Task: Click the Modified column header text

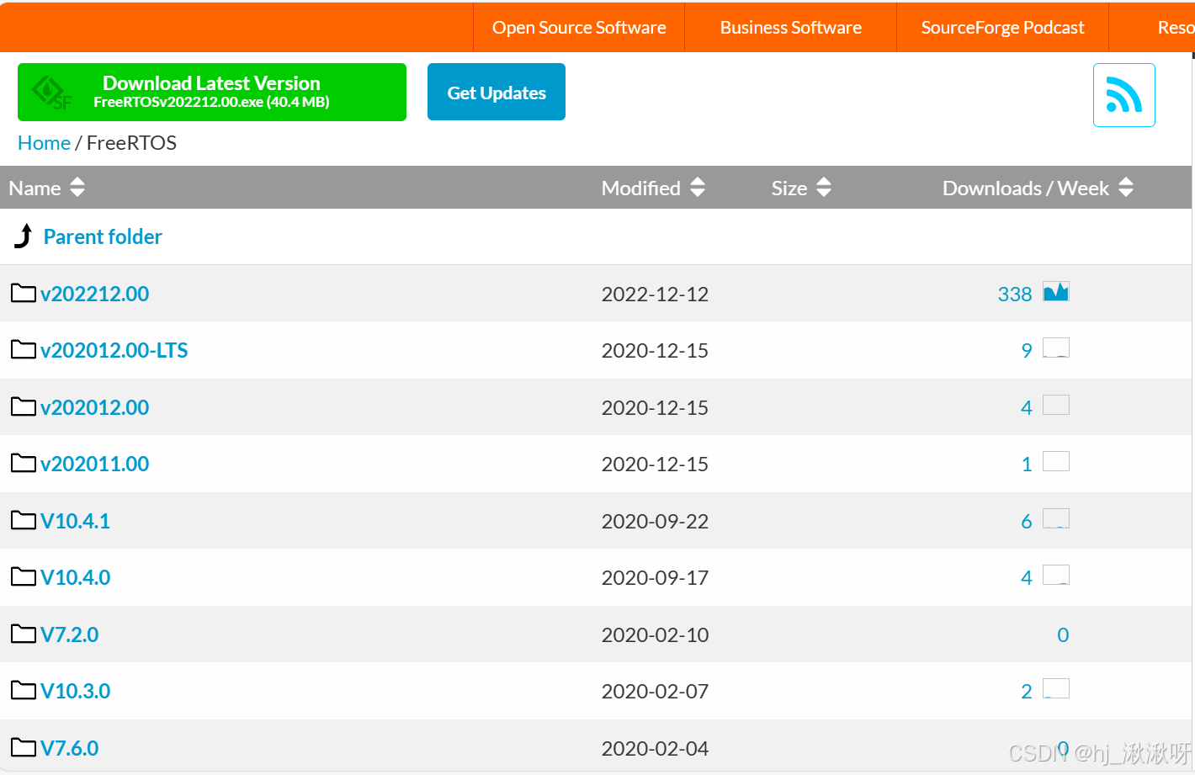Action: click(641, 188)
